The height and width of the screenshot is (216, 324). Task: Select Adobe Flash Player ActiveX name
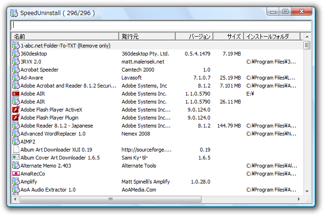[x=51, y=110]
